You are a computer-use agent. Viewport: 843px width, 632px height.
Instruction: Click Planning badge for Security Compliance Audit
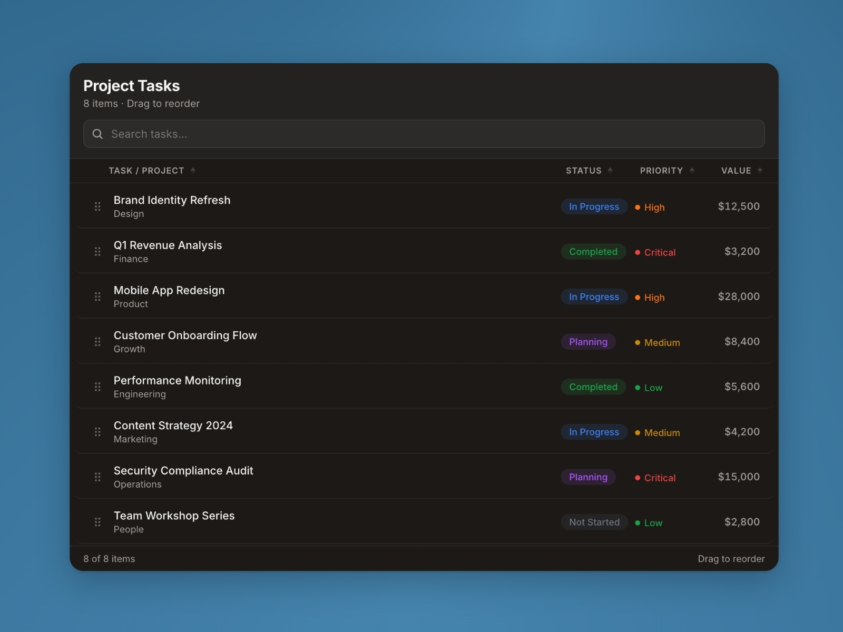(x=588, y=477)
